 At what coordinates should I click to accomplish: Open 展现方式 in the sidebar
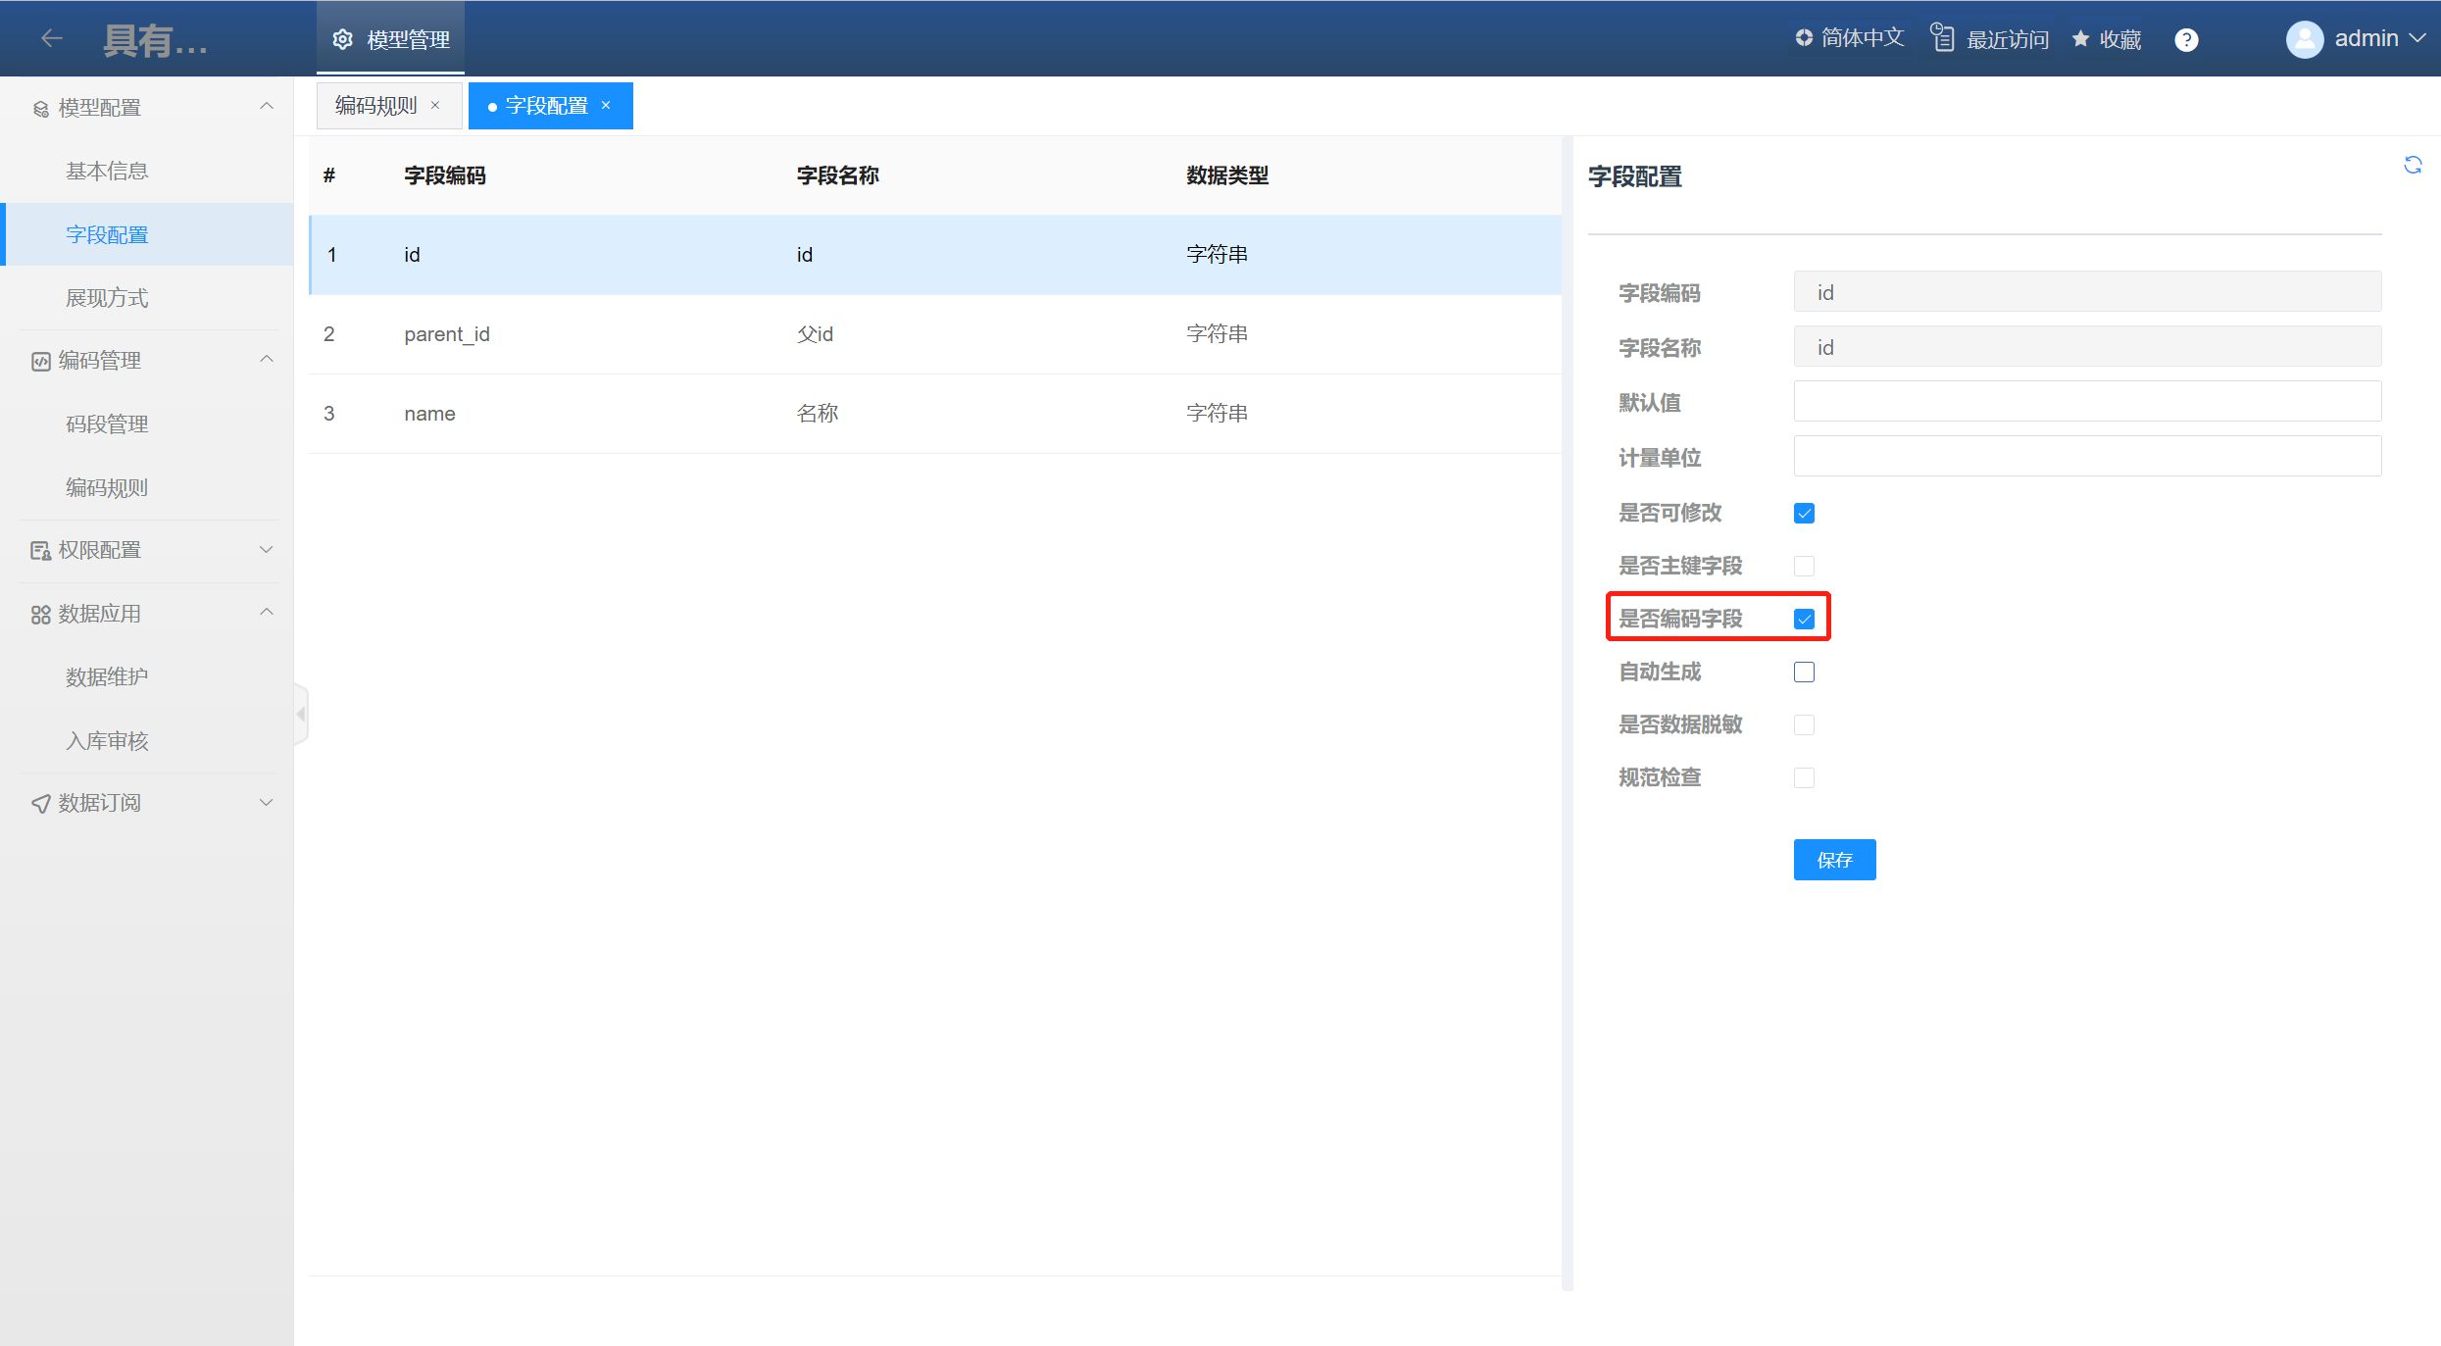pyautogui.click(x=107, y=298)
